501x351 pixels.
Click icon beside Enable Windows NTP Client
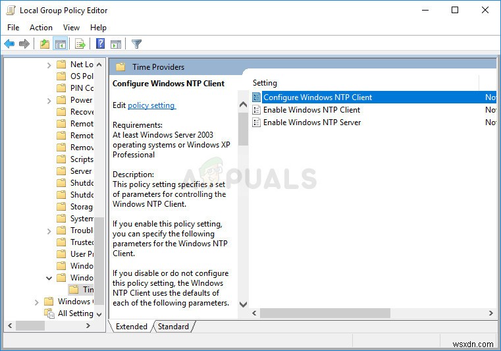(256, 110)
